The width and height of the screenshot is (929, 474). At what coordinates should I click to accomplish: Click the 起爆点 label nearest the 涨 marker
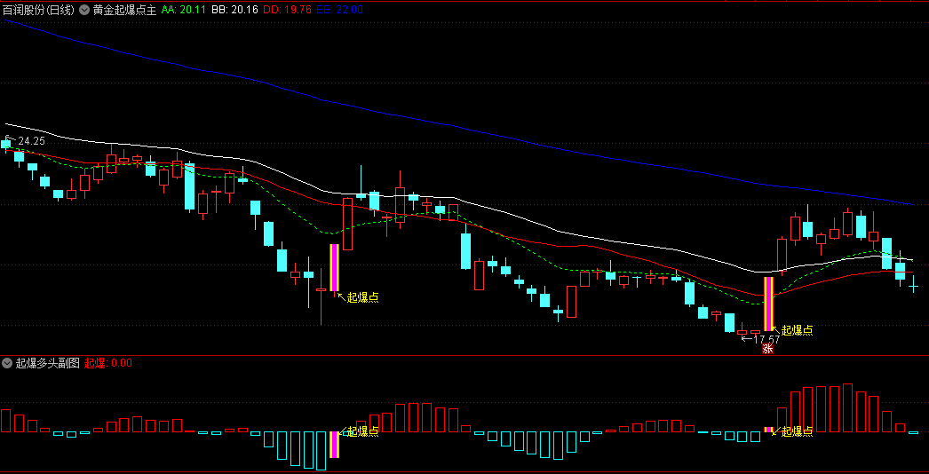click(797, 330)
